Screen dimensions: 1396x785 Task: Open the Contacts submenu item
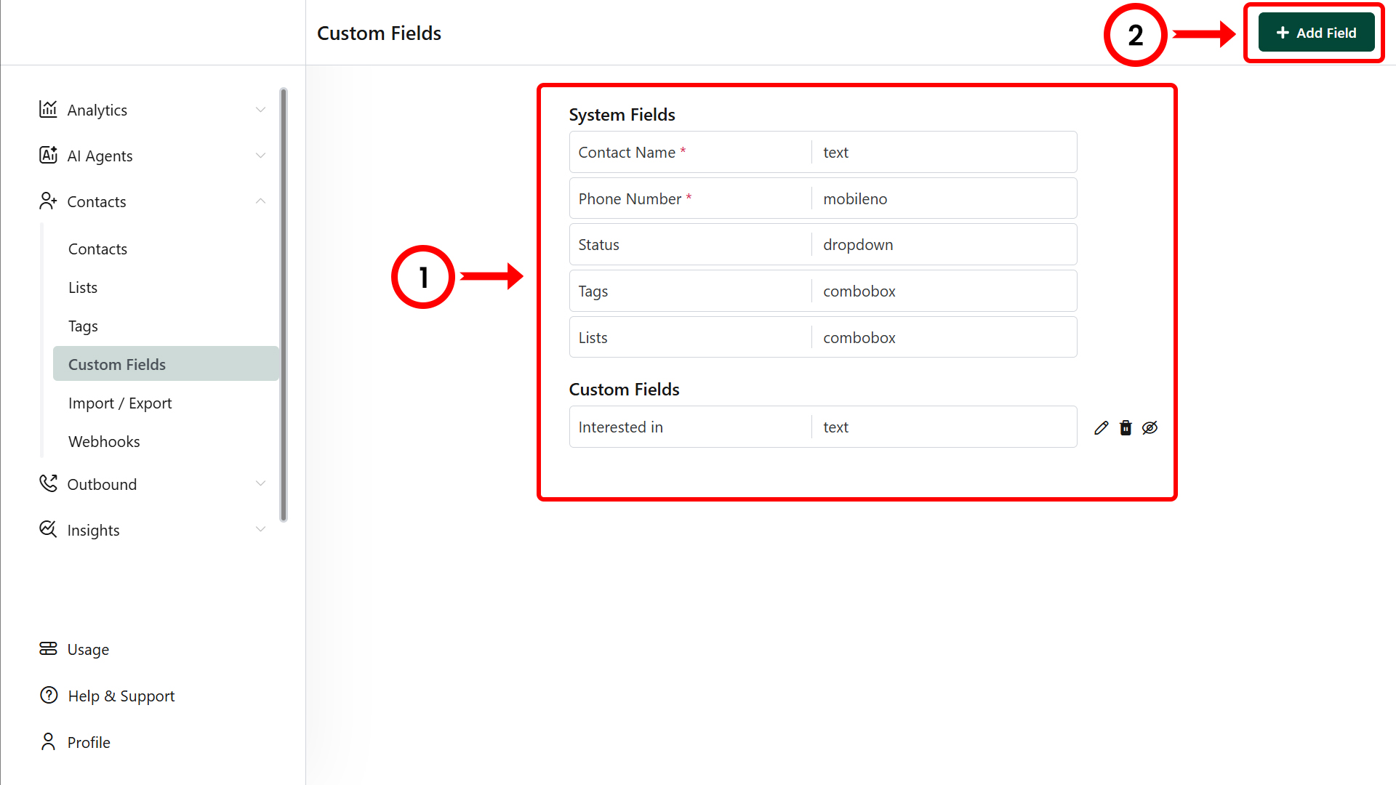[97, 249]
